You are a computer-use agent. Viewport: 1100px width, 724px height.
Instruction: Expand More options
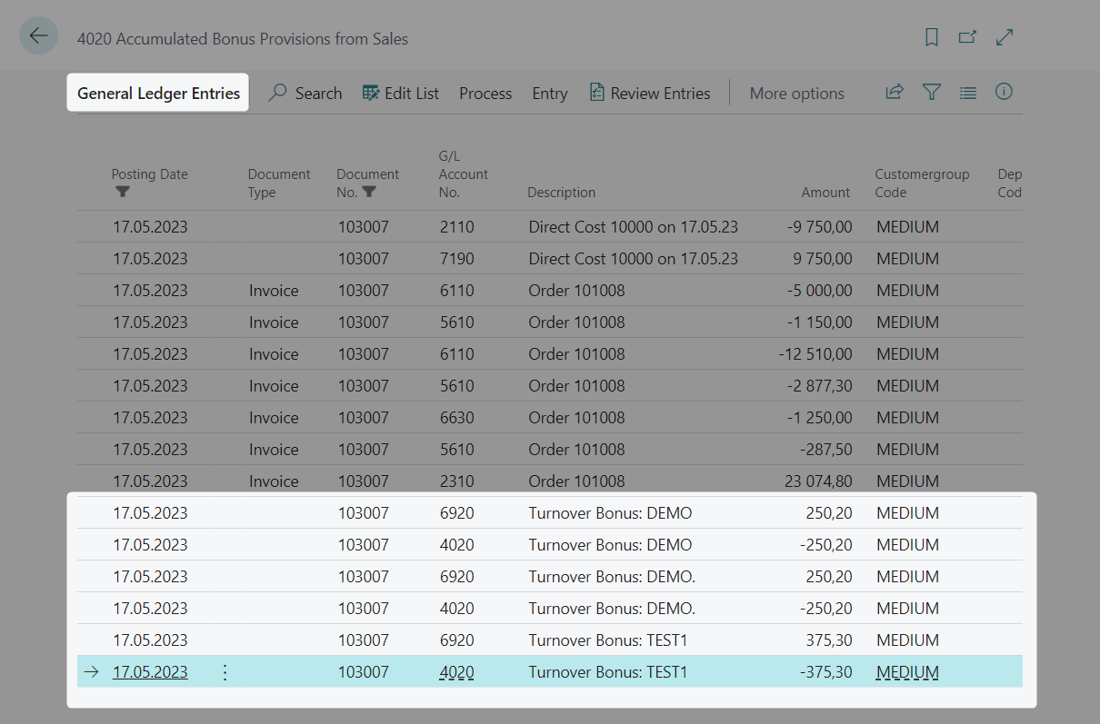pos(796,94)
